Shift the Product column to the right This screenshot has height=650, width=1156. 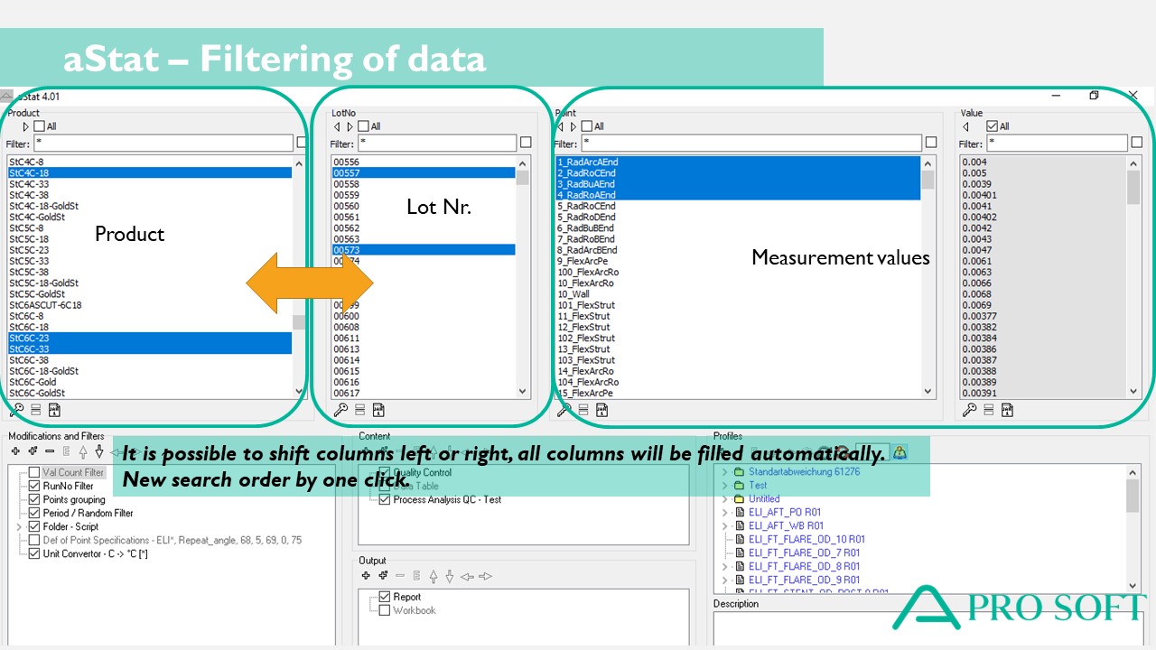(x=26, y=127)
